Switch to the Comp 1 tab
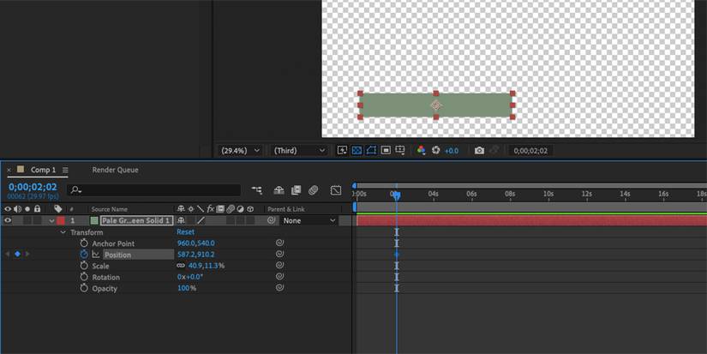 pos(44,170)
